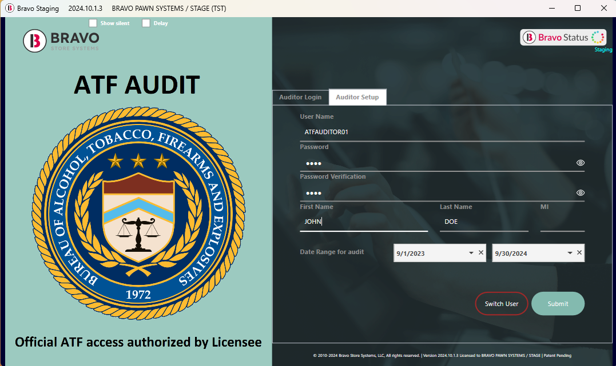Click the ATF seal emblem
The width and height of the screenshot is (616, 366).
coord(138,213)
